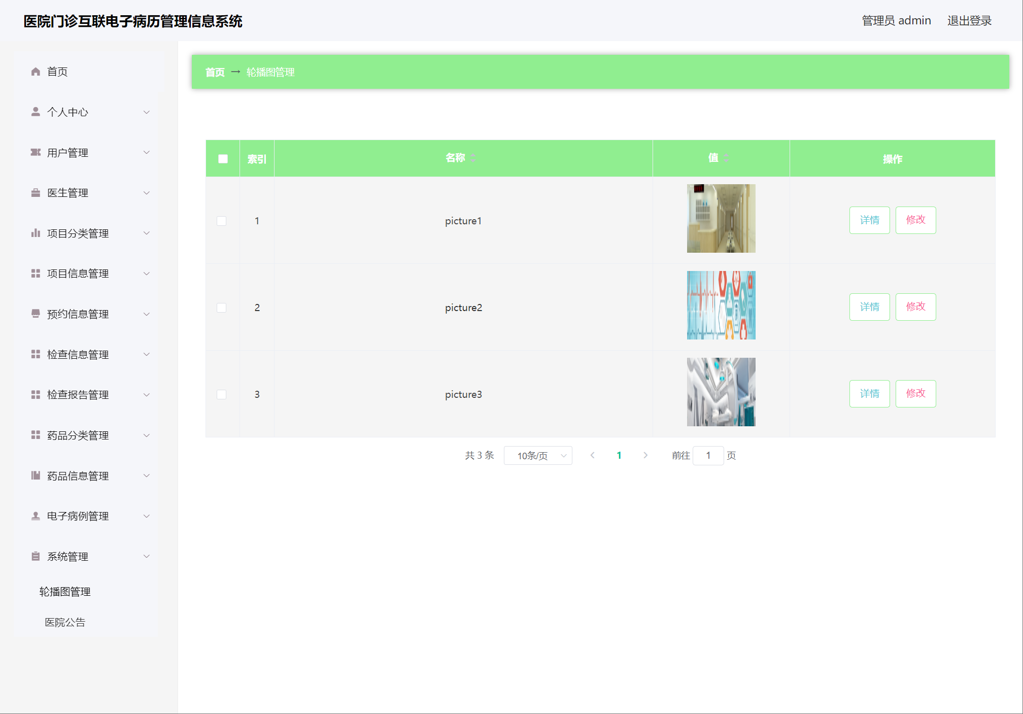Click 详情 button for picture2

pos(869,307)
